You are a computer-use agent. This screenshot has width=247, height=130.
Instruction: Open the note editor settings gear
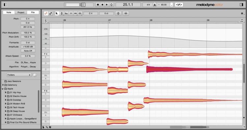pos(242,13)
